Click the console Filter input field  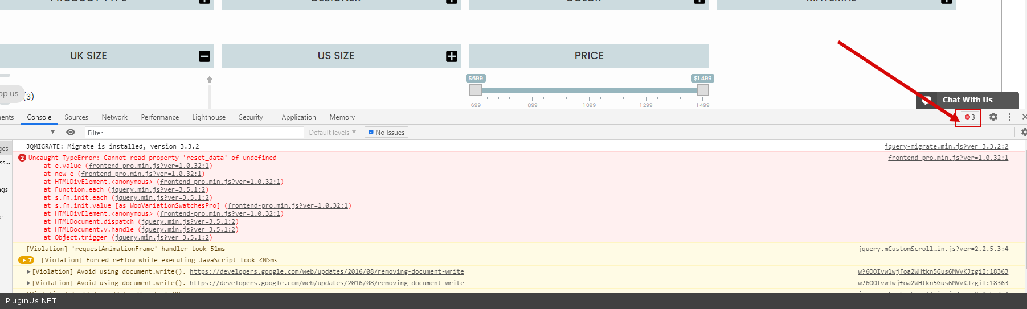(194, 133)
